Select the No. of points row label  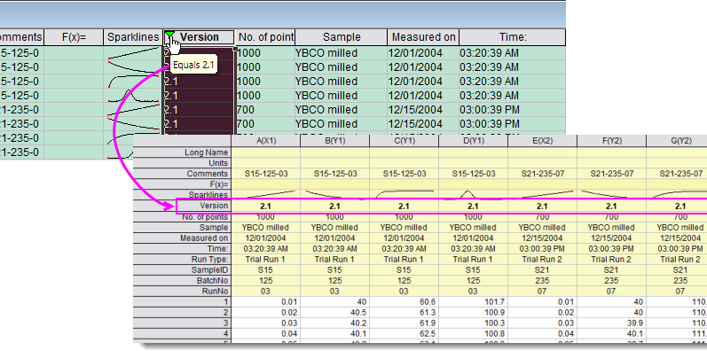182,217
